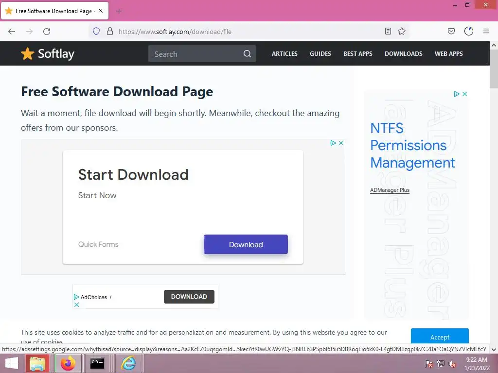The image size is (498, 373).
Task: Open the Firefox hamburger menu
Action: [486, 31]
